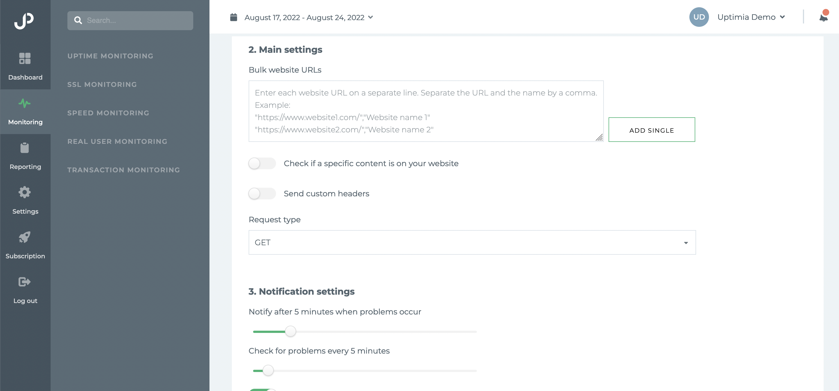Open the Reporting clipboard icon
Viewport: 839px width, 391px height.
click(x=25, y=148)
